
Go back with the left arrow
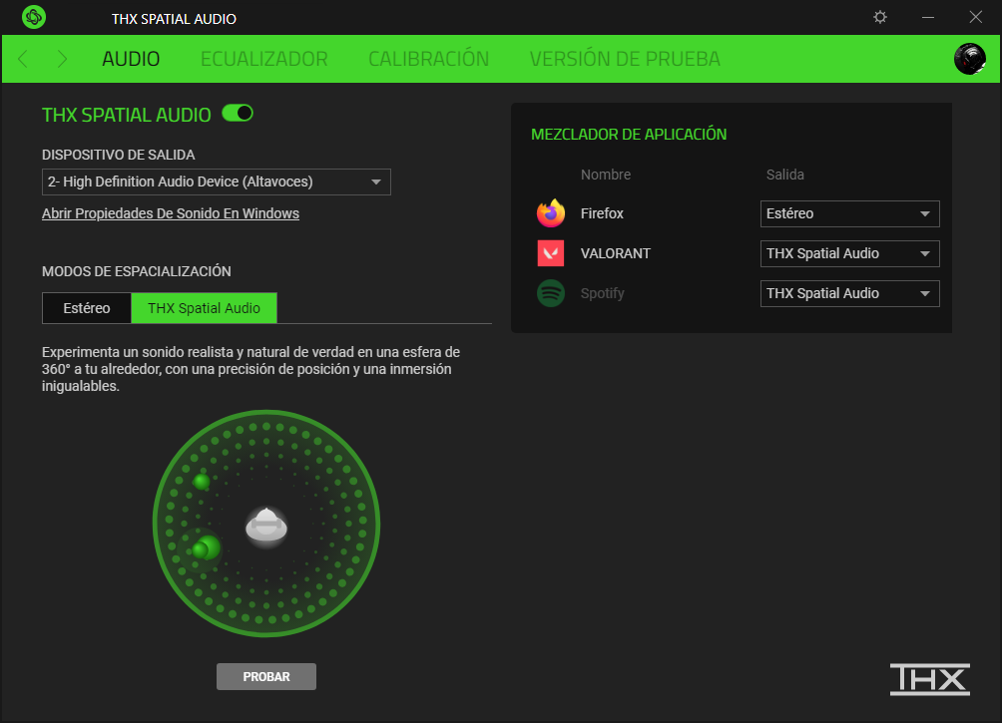(23, 60)
